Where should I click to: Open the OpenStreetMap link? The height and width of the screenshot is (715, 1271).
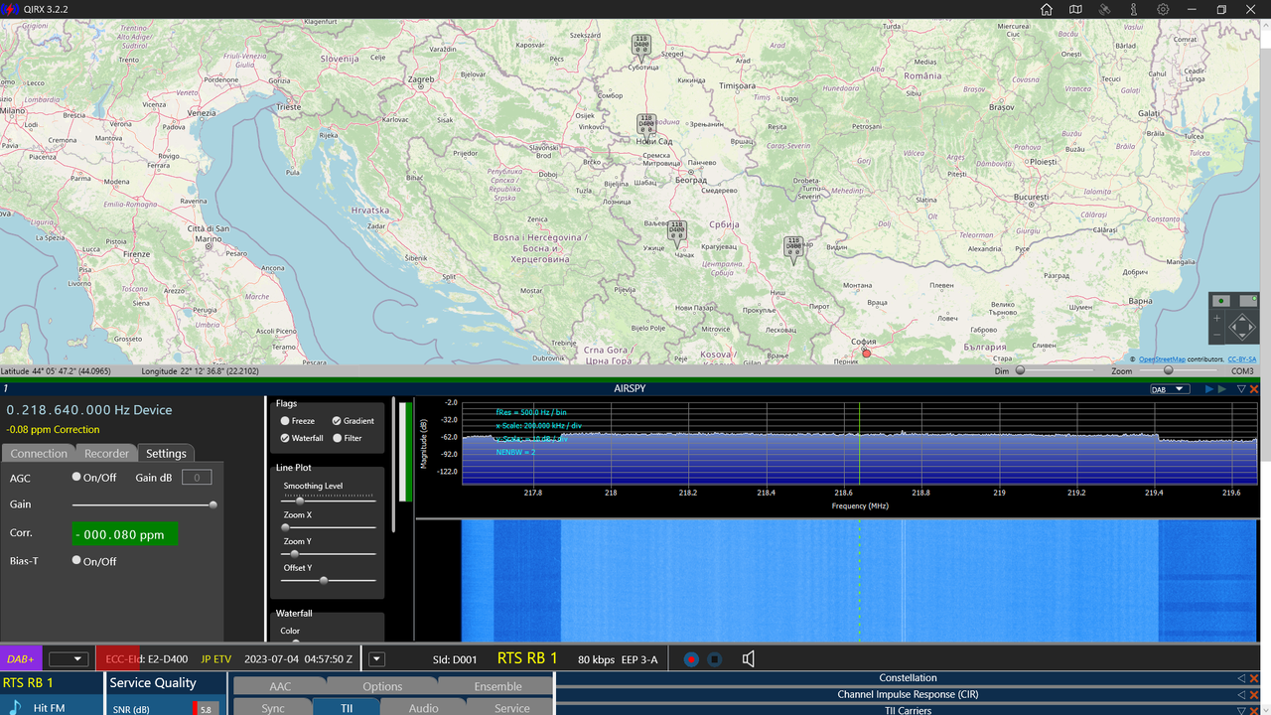point(1161,359)
